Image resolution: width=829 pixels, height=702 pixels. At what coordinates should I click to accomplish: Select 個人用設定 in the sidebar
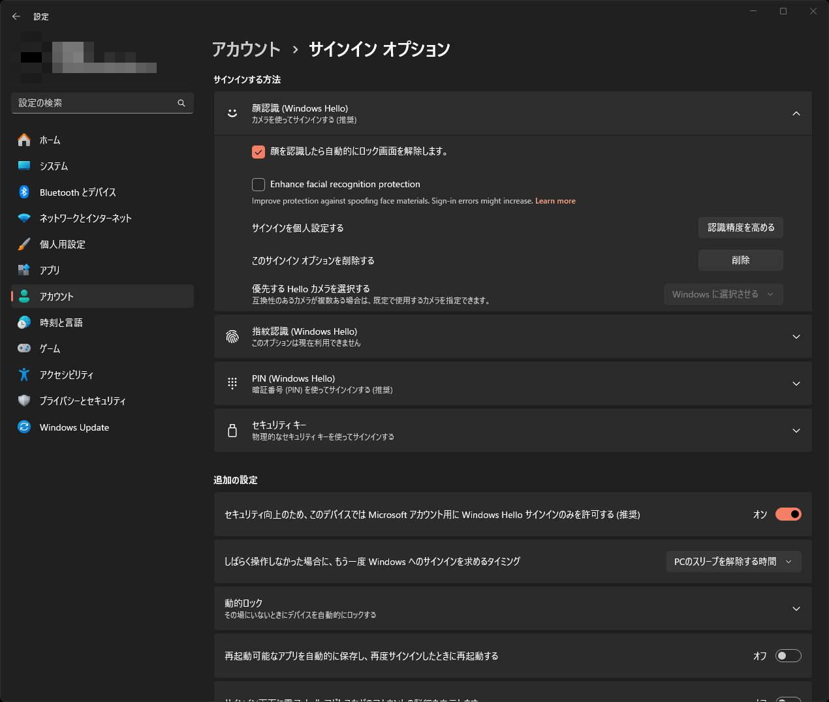coord(102,244)
